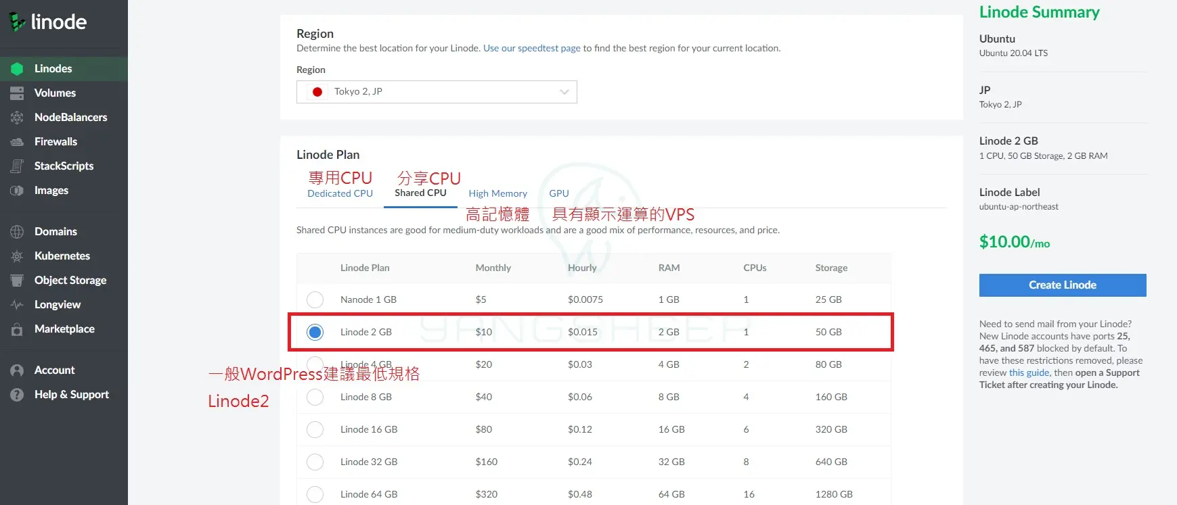
Task: Switch to the High Memory tab
Action: click(x=497, y=193)
